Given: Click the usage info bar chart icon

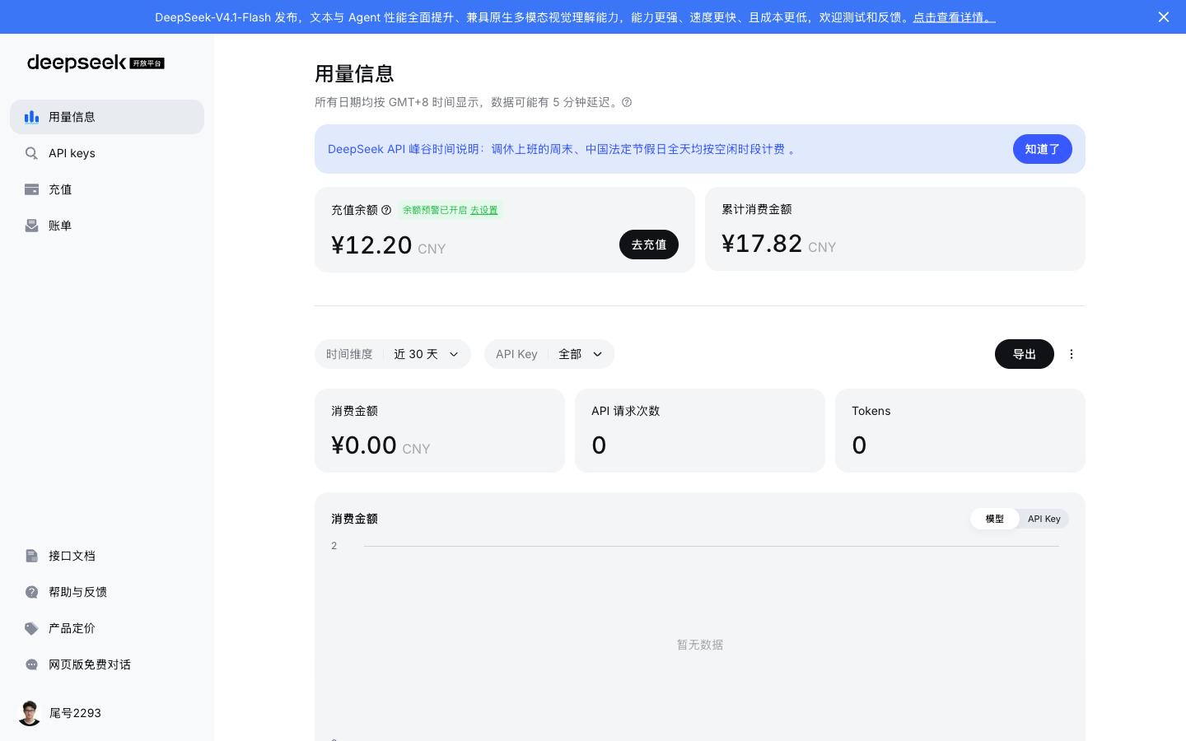Looking at the screenshot, I should pyautogui.click(x=31, y=117).
